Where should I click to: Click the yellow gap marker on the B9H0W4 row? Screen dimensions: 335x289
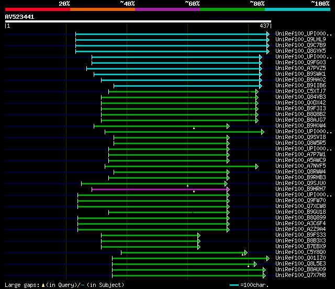(194, 128)
